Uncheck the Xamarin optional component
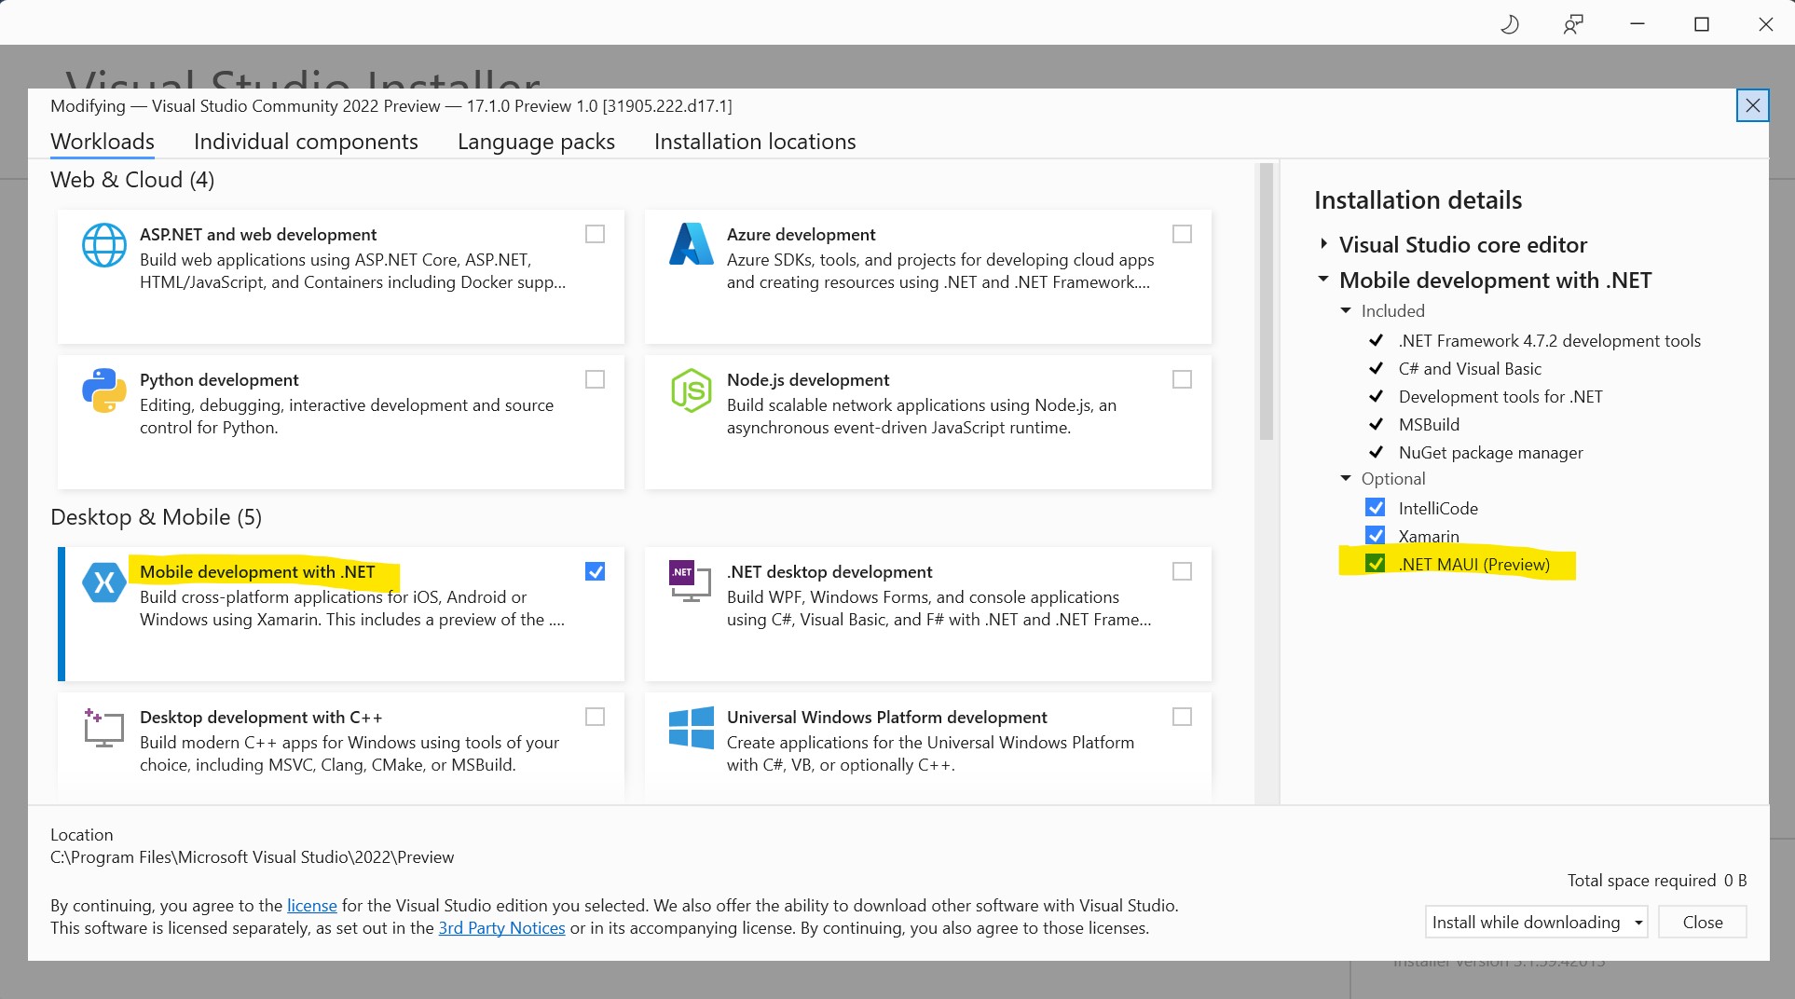The image size is (1795, 999). coord(1377,535)
